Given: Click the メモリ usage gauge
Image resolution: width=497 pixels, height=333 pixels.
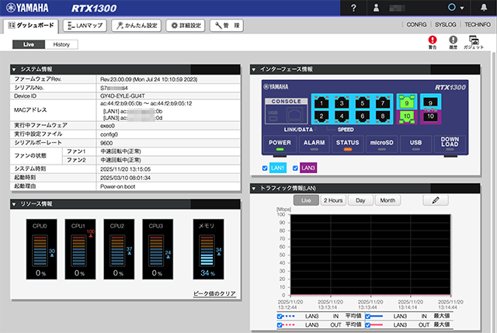Looking at the screenshot, I should [209, 249].
